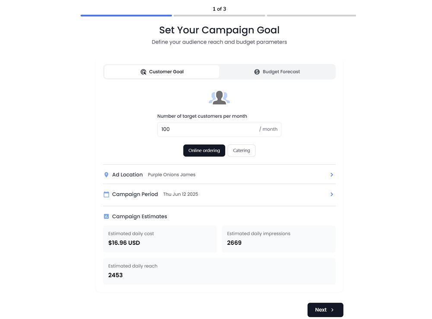Click the Campaign Period calendar icon

click(106, 194)
